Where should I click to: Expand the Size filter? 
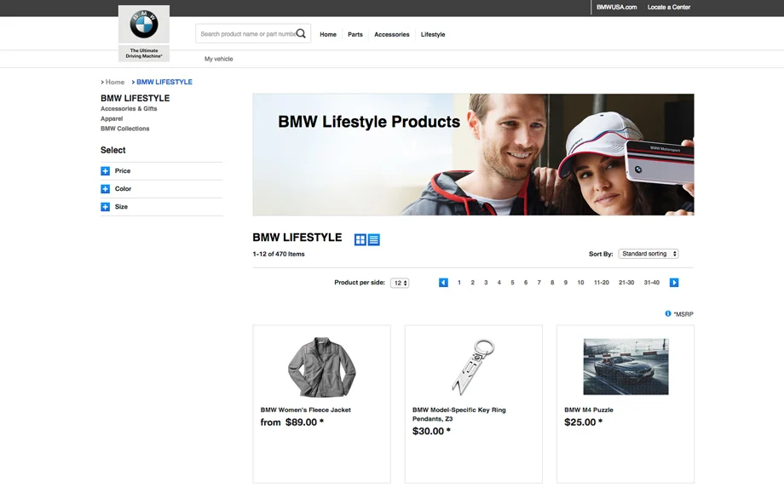point(105,207)
